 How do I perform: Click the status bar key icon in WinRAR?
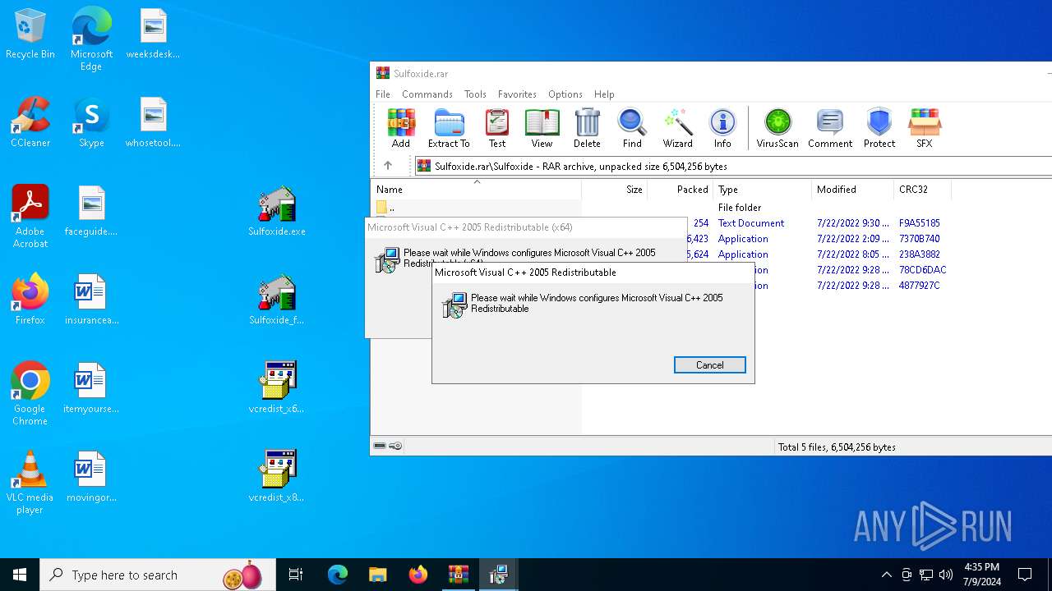395,447
